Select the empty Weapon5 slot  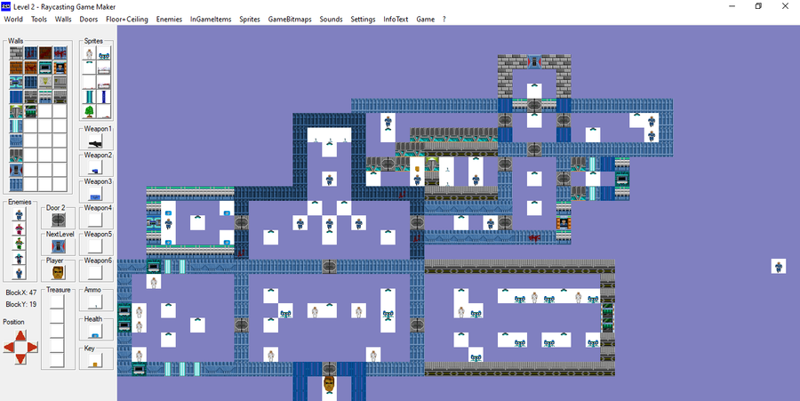click(95, 246)
